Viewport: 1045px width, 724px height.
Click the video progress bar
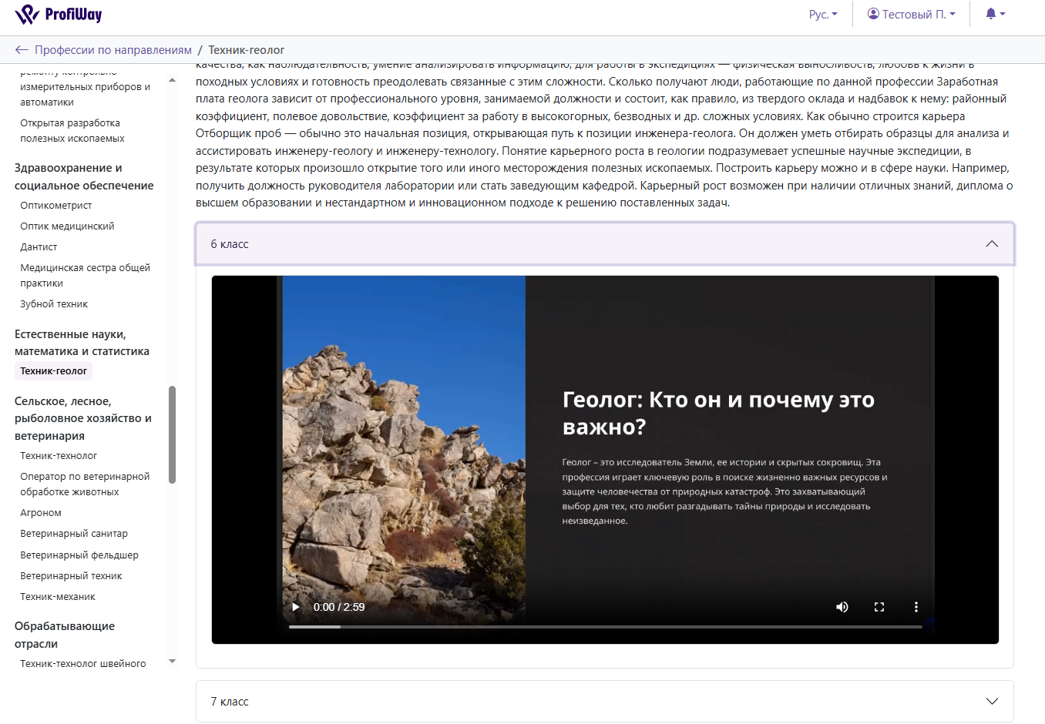tap(605, 627)
